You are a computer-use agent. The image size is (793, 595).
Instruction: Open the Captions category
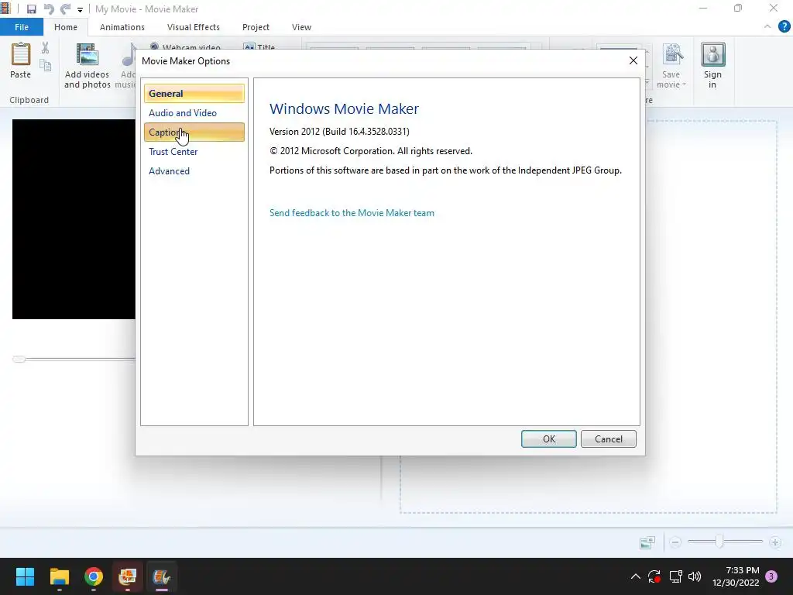[x=194, y=132]
